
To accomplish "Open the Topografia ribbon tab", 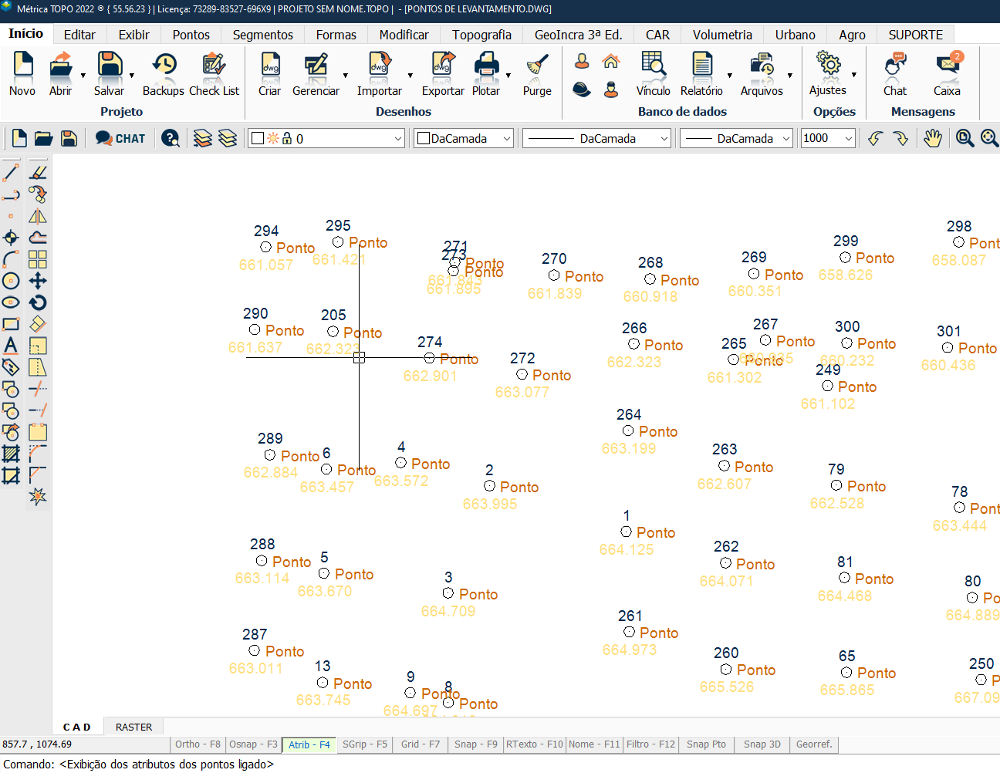I will (481, 35).
